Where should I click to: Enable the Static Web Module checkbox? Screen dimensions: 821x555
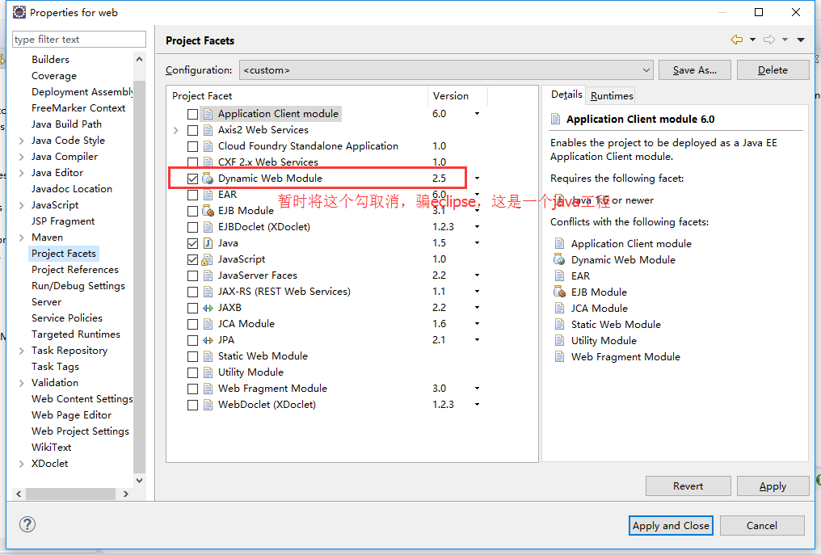point(192,356)
